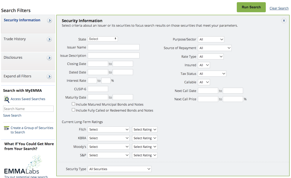The width and height of the screenshot is (291, 178).
Task: Click the Create a Group of Securities icon
Action: (x=6, y=128)
